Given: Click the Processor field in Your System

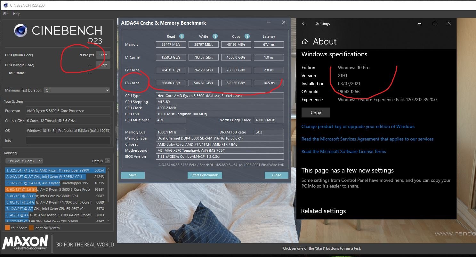Looking at the screenshot, I should click(x=68, y=111).
